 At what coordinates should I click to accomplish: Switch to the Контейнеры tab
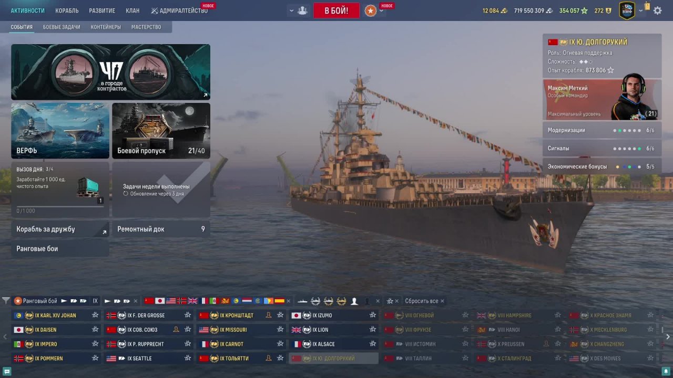click(106, 27)
